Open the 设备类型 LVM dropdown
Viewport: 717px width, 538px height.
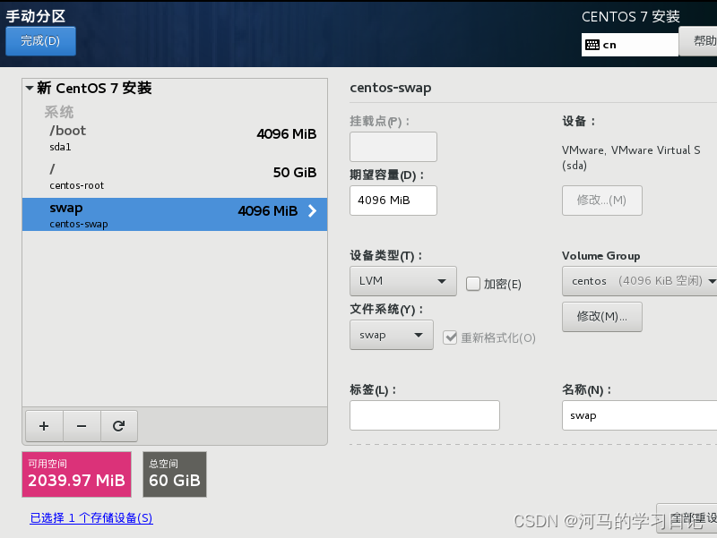click(x=402, y=281)
